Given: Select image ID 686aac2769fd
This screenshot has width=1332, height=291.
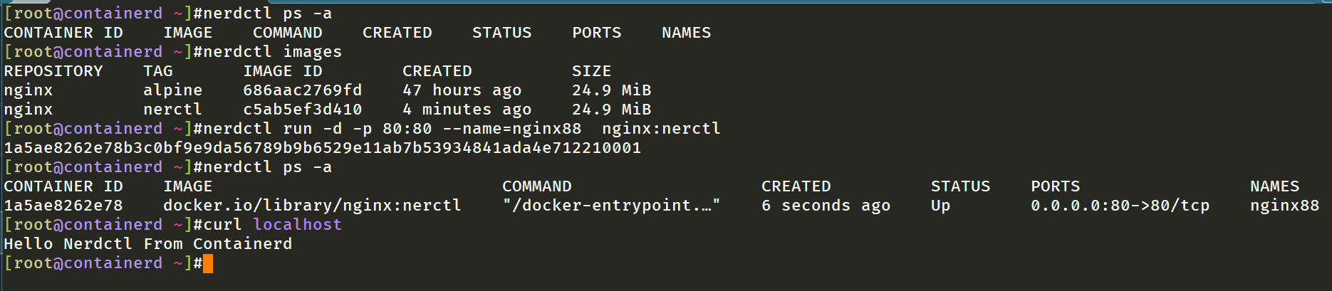Looking at the screenshot, I should point(303,90).
